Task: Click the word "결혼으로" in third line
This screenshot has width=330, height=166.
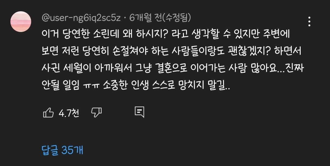Action: [171, 69]
